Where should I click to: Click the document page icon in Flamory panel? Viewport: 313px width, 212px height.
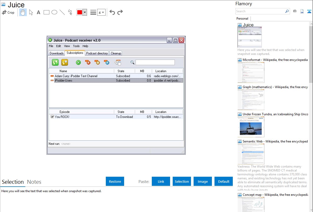coord(302,11)
